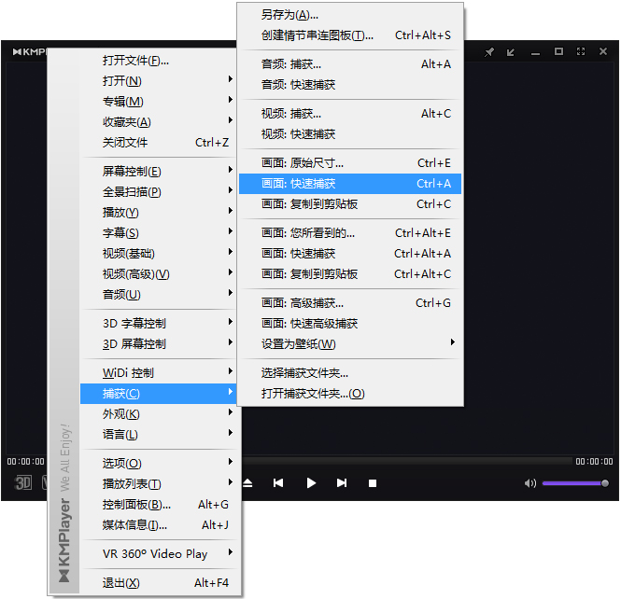Click the eject/open file icon
The image size is (621, 599).
pyautogui.click(x=247, y=483)
